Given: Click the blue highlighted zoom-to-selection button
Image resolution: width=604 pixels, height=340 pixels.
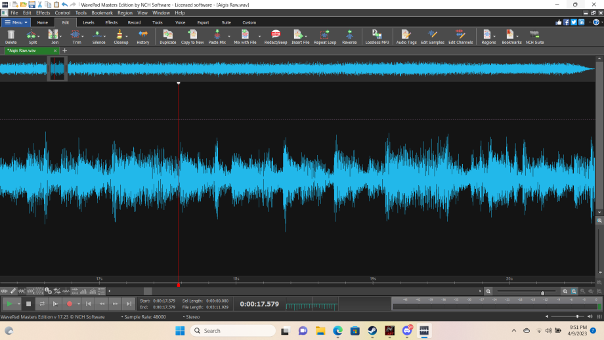Looking at the screenshot, I should [x=574, y=291].
